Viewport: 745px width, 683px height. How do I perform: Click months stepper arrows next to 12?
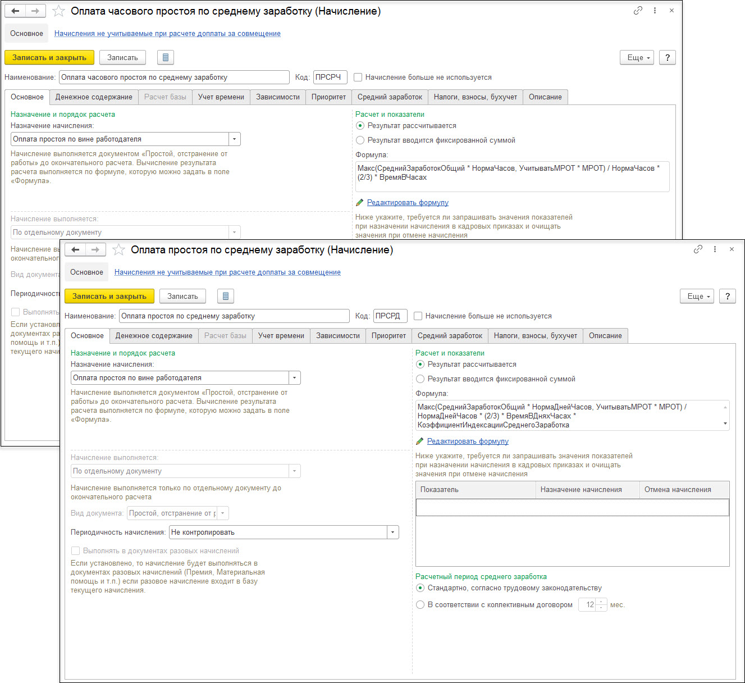601,605
